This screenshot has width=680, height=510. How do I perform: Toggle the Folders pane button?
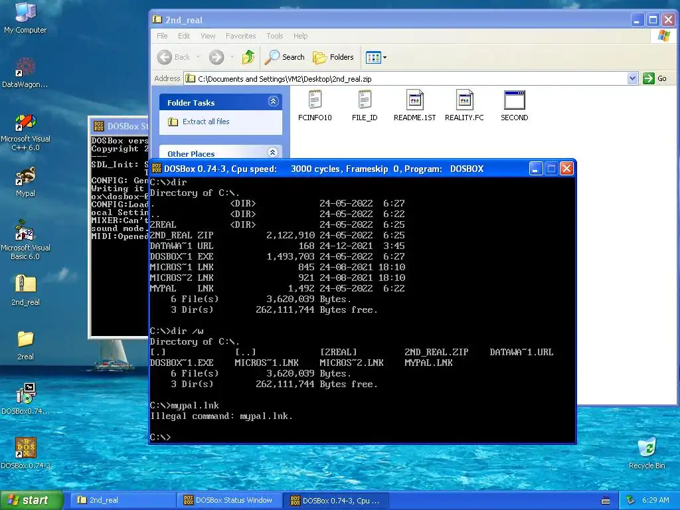(333, 57)
